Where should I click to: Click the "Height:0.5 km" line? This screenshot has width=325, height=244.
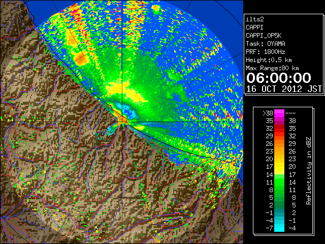pos(269,60)
